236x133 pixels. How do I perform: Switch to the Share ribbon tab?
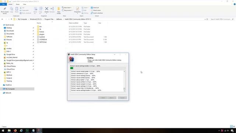(18, 4)
